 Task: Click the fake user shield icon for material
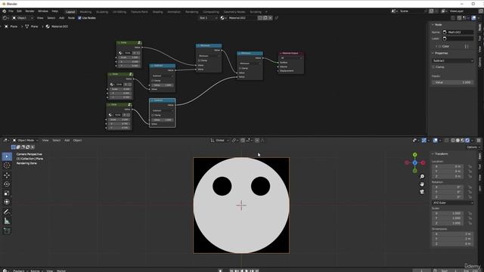pos(260,18)
